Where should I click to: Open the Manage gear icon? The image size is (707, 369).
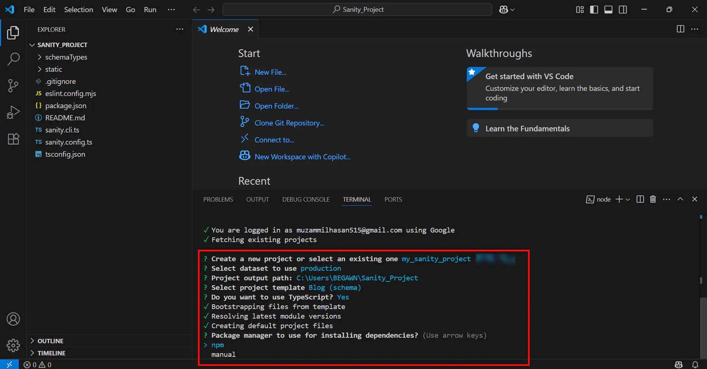[x=13, y=345]
